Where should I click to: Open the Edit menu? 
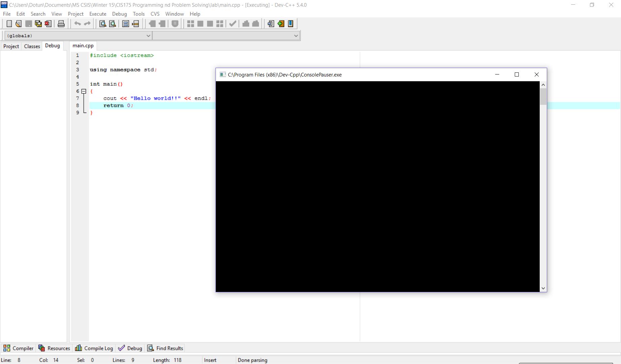coord(21,14)
